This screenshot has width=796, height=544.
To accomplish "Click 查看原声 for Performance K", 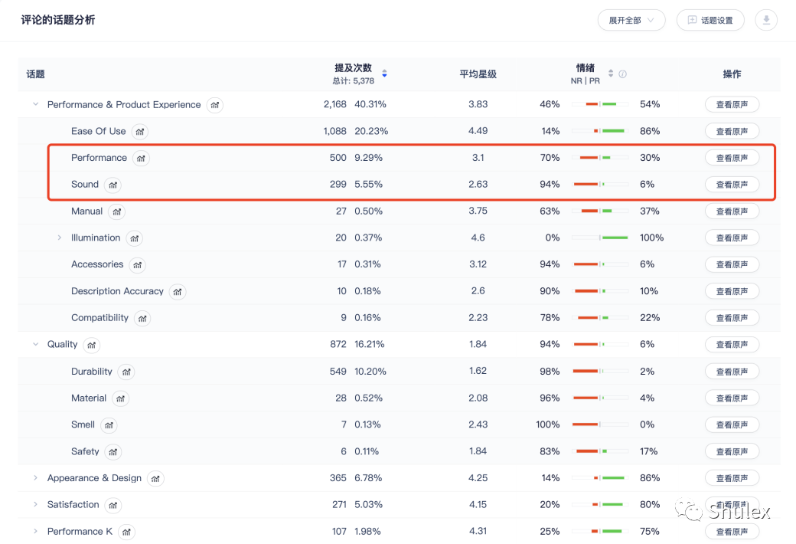I will [x=732, y=532].
